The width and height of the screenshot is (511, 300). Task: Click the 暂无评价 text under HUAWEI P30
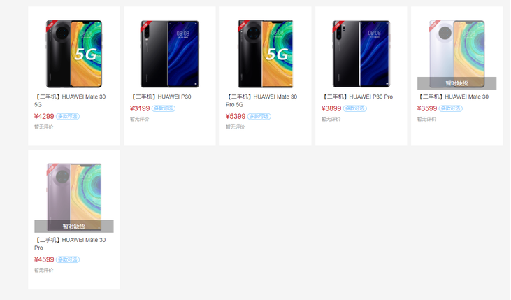140,120
